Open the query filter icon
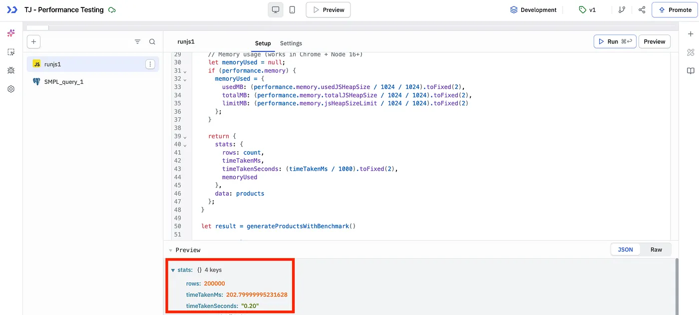699x315 pixels. tap(138, 42)
